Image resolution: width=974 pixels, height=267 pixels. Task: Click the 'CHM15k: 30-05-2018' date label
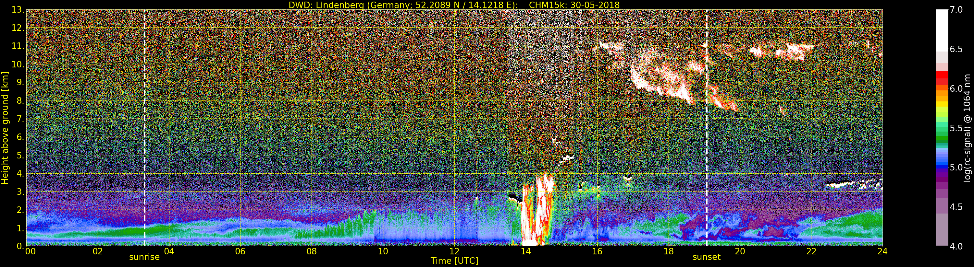[574, 5]
